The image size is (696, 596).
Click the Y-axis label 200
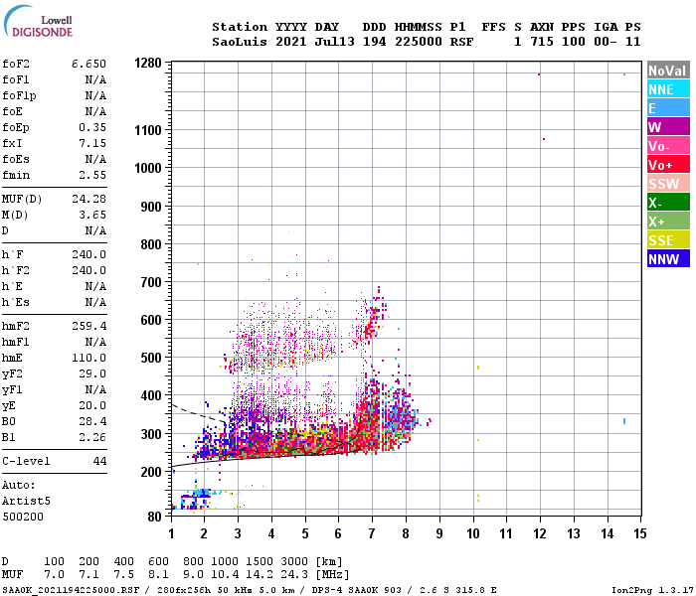(x=151, y=472)
